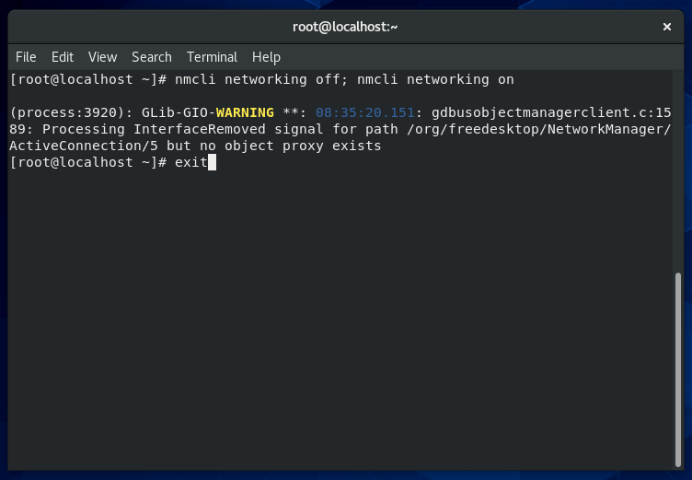
Task: Open the Search menu
Action: coord(152,57)
